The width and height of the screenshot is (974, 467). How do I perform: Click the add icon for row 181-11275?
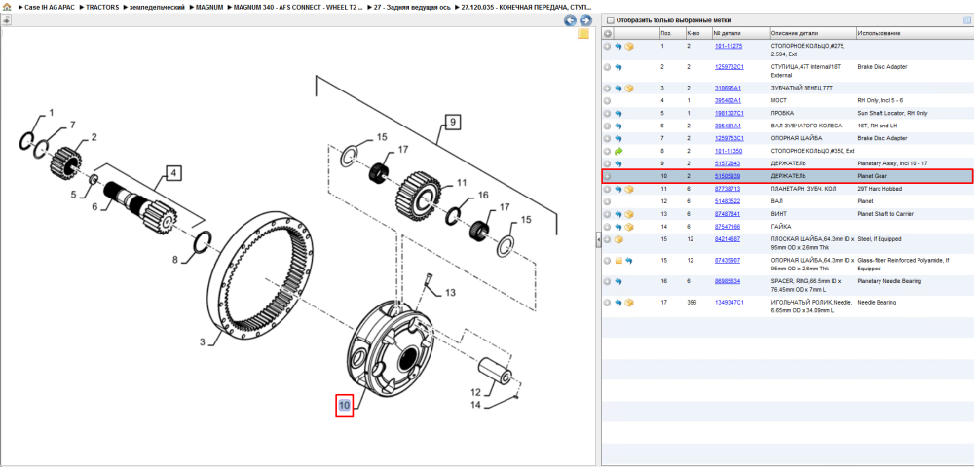click(608, 46)
